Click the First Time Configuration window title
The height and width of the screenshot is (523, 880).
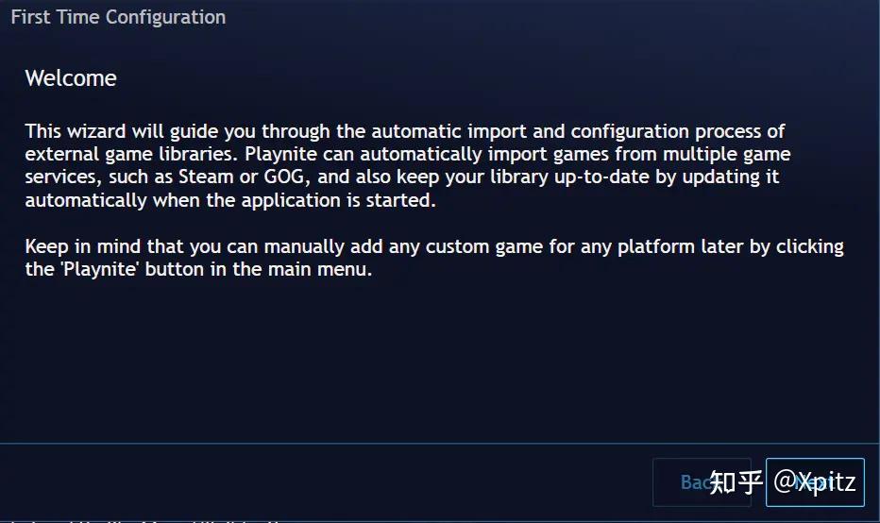point(118,17)
